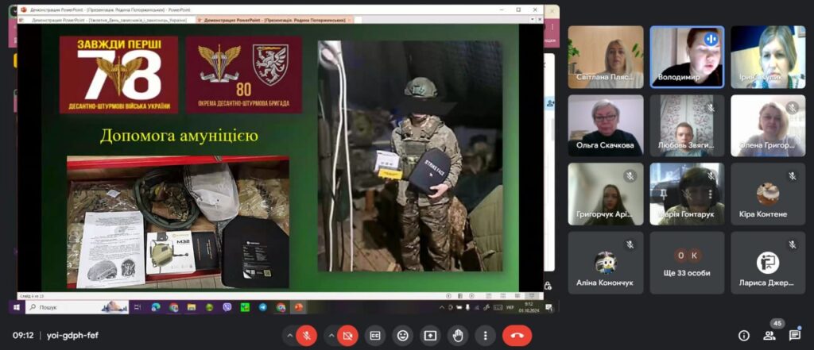Viewport: 814px width, 350px height.
Task: Open Task View on the taskbar
Action: (138, 307)
